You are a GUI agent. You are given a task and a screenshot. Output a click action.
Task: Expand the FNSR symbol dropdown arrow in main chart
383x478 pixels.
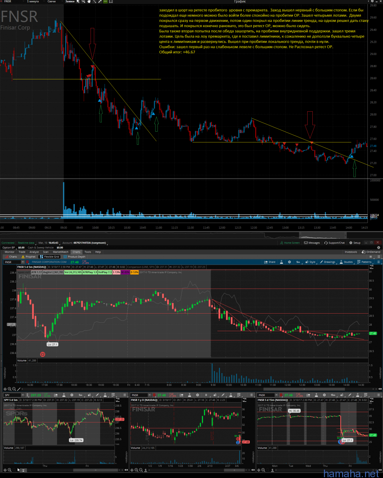click(x=23, y=262)
